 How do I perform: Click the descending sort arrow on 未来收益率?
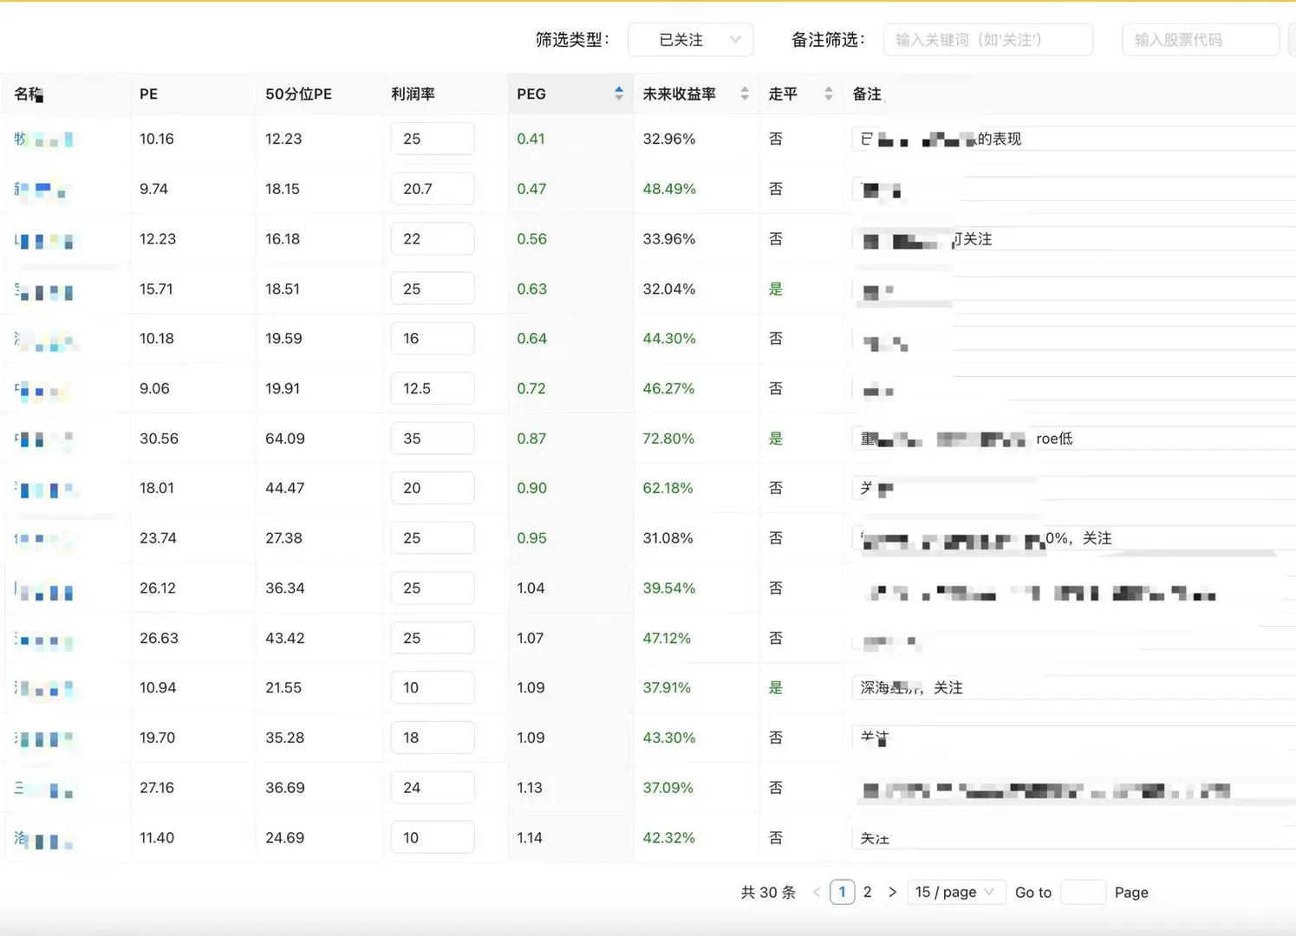(745, 98)
